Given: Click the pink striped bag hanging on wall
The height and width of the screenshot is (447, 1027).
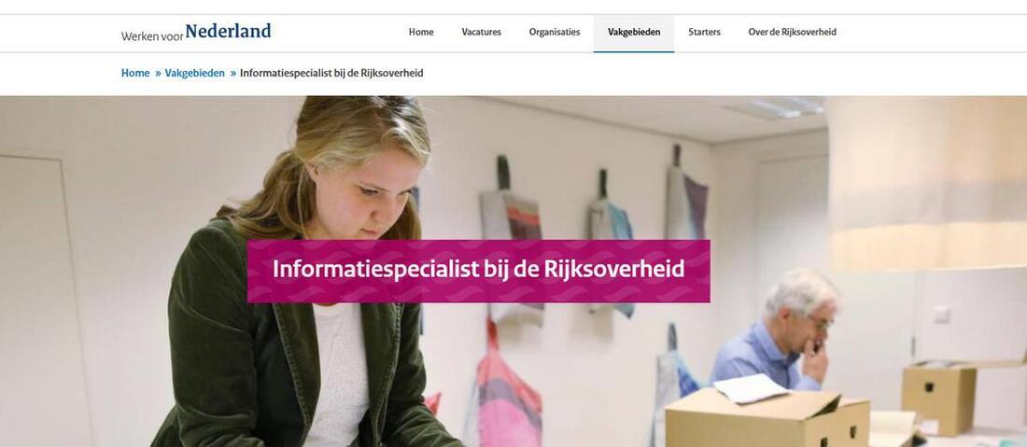Looking at the screenshot, I should coord(509,386).
